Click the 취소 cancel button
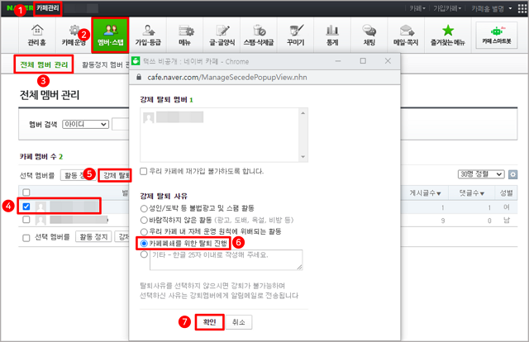Viewport: 529px width, 342px height. [238, 322]
